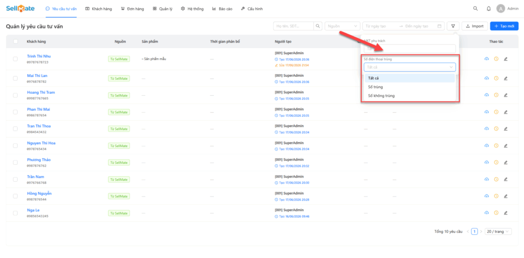Click the Họ tên, SĐT search field

click(293, 26)
